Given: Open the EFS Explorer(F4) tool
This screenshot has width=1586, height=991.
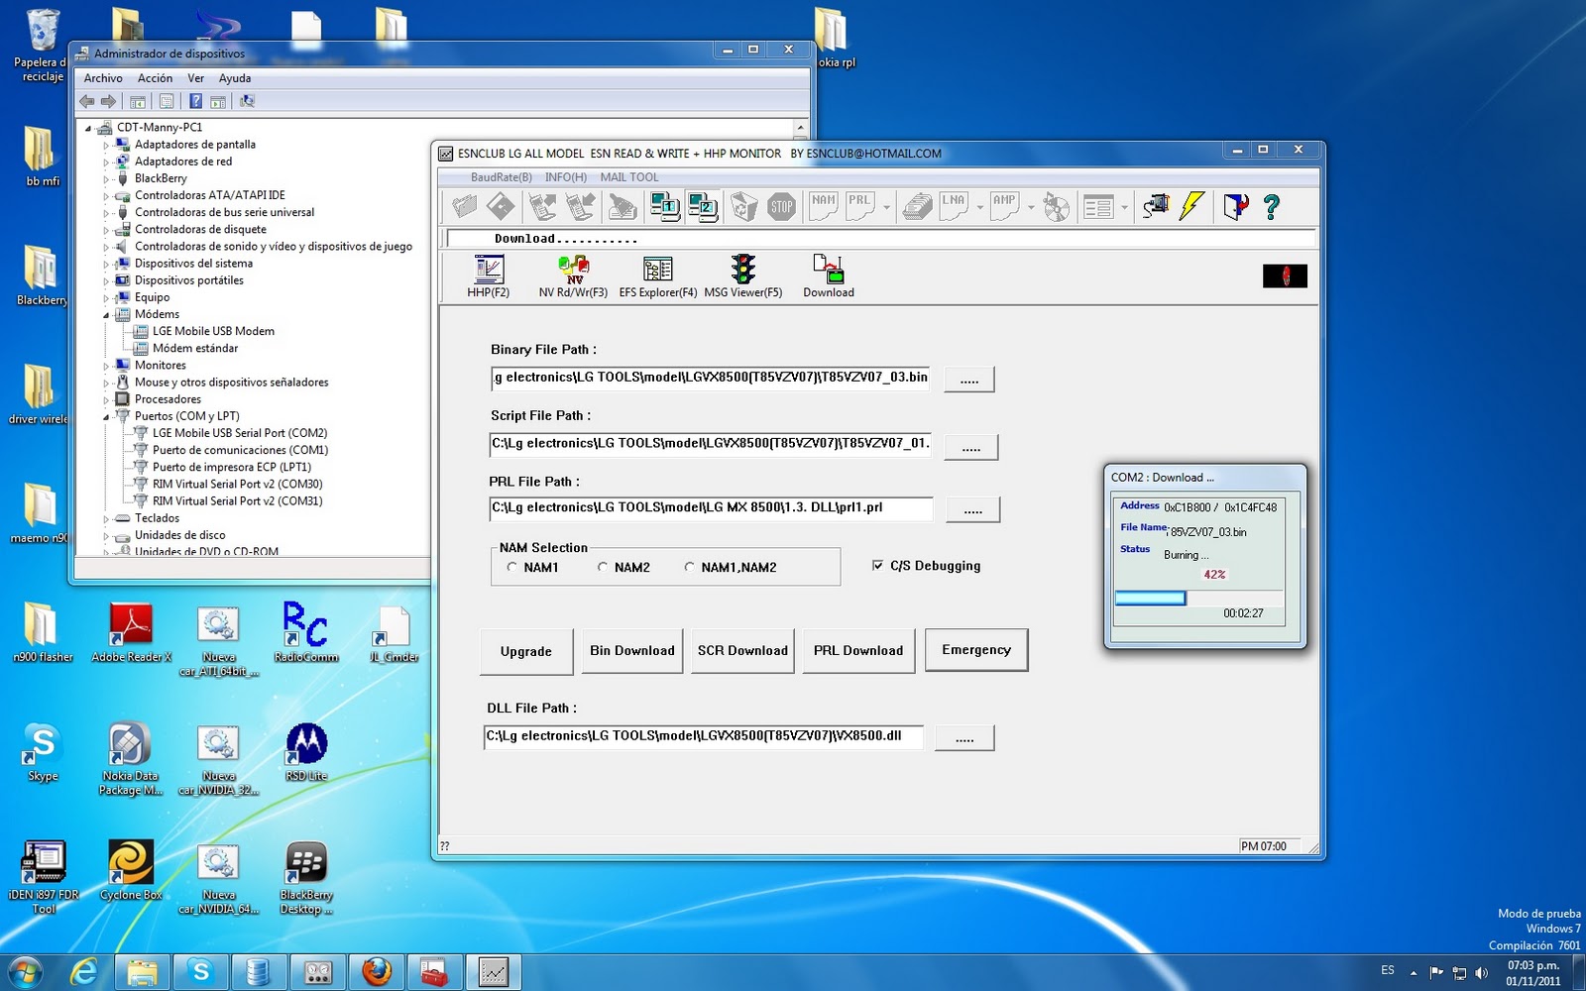Looking at the screenshot, I should point(658,275).
